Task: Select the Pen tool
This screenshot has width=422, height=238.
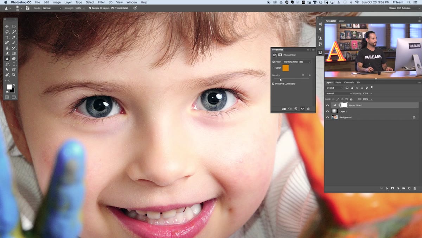Action: (7, 64)
